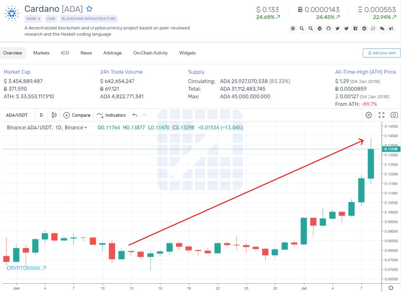Expand the Binance:ADA/USDT legend chevron
Image resolution: width=401 pixels, height=292 pixels.
86,127
